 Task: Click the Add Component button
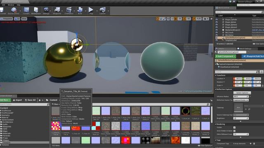[x=226, y=56]
